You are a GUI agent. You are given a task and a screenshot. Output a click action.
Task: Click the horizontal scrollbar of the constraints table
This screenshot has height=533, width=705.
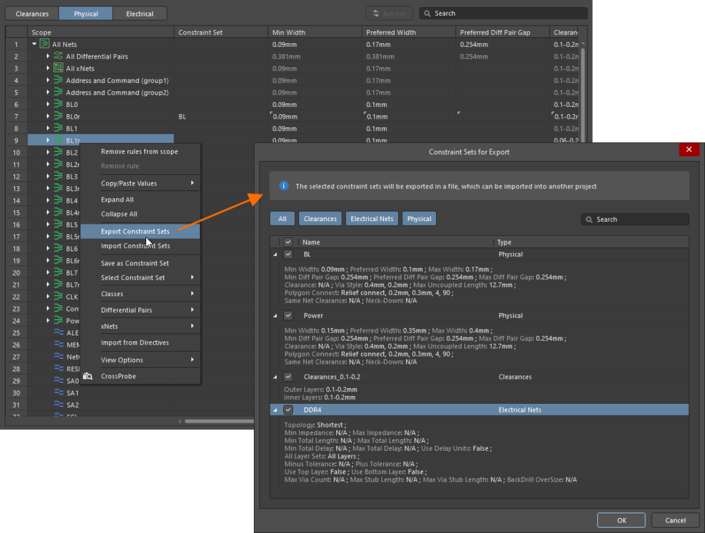pyautogui.click(x=219, y=421)
